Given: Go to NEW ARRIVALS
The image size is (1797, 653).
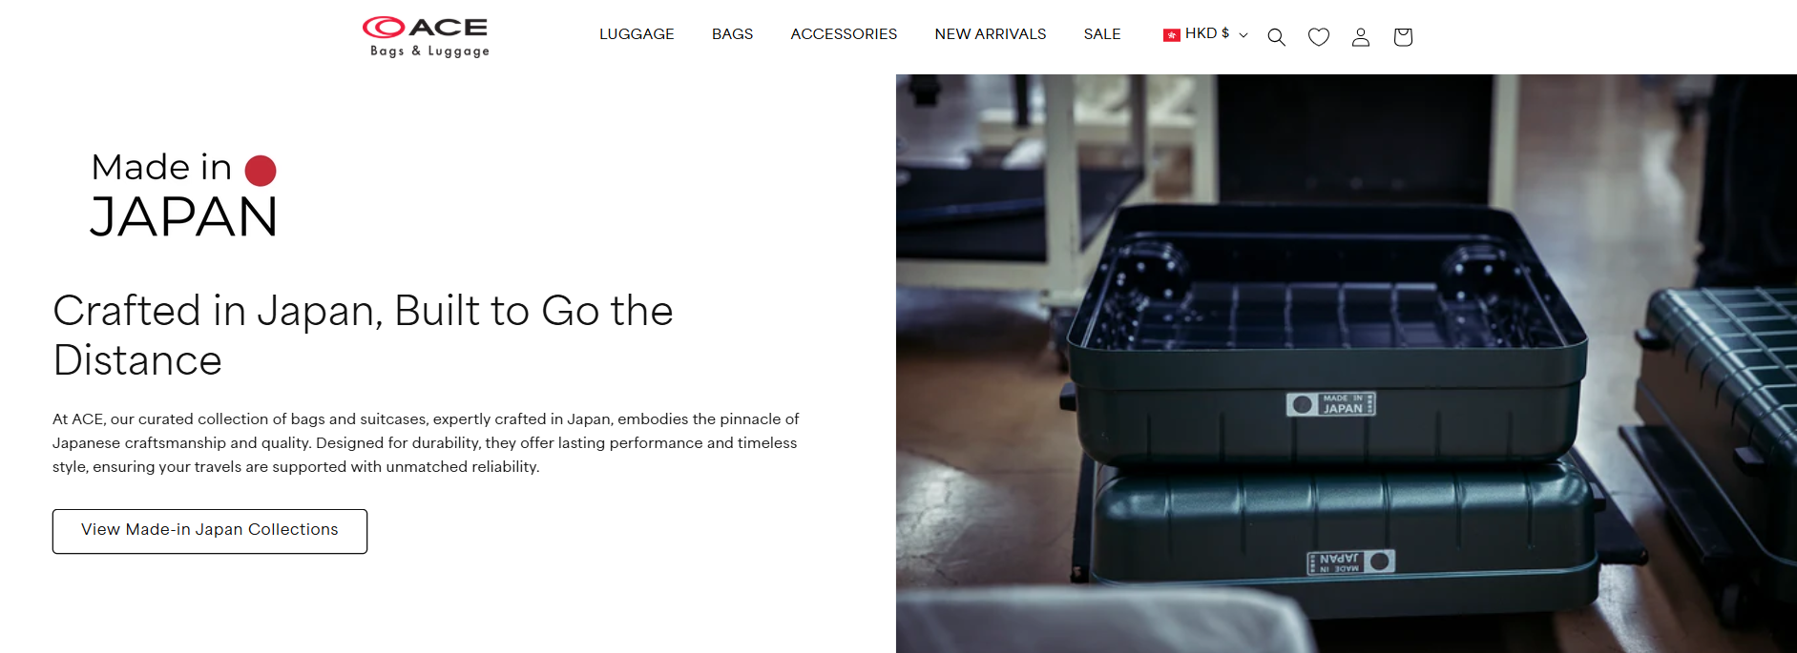Looking at the screenshot, I should [991, 34].
